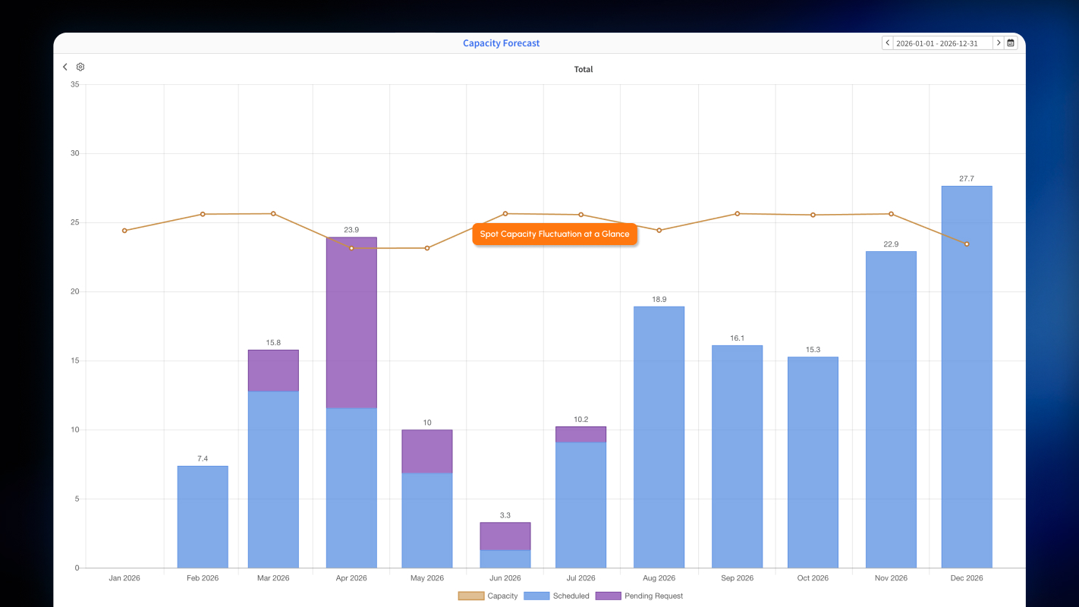
Task: Select the Jun 2026 blue scheduled bar segment
Action: point(505,559)
